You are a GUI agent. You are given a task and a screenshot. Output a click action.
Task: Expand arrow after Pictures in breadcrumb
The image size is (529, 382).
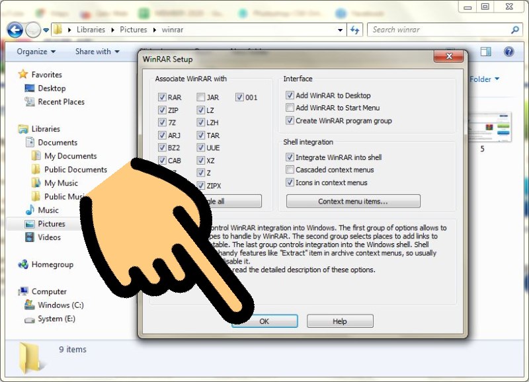tap(155, 30)
